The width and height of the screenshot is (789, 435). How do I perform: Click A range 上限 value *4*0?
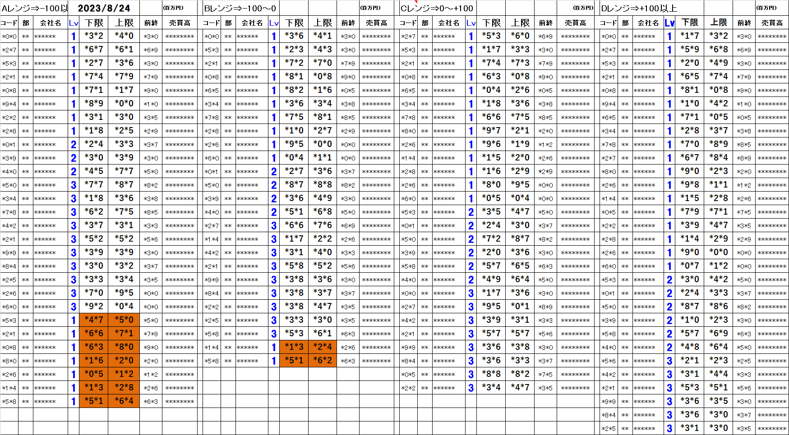[x=124, y=36]
